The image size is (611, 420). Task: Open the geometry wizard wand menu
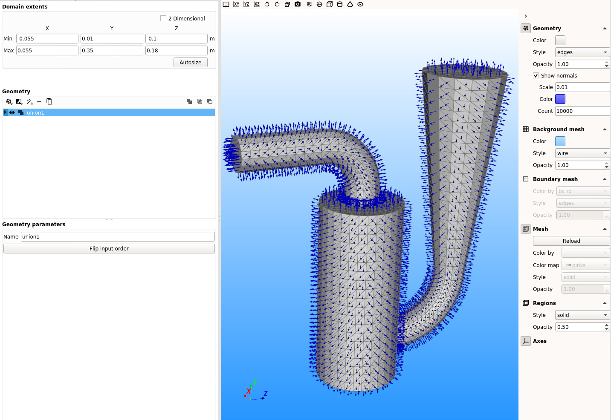29,101
